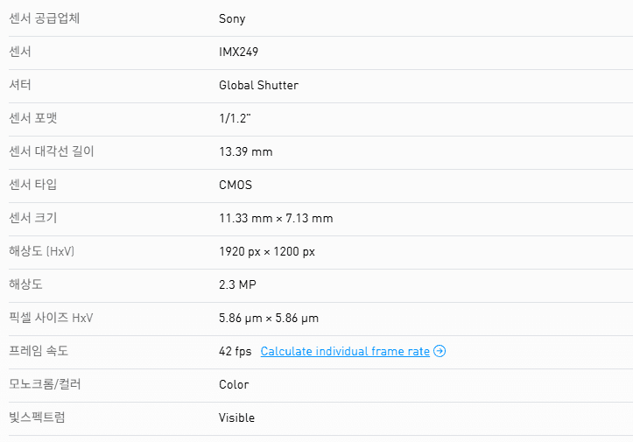Click the Calculate individual frame rate link
This screenshot has width=633, height=442.
(x=345, y=351)
